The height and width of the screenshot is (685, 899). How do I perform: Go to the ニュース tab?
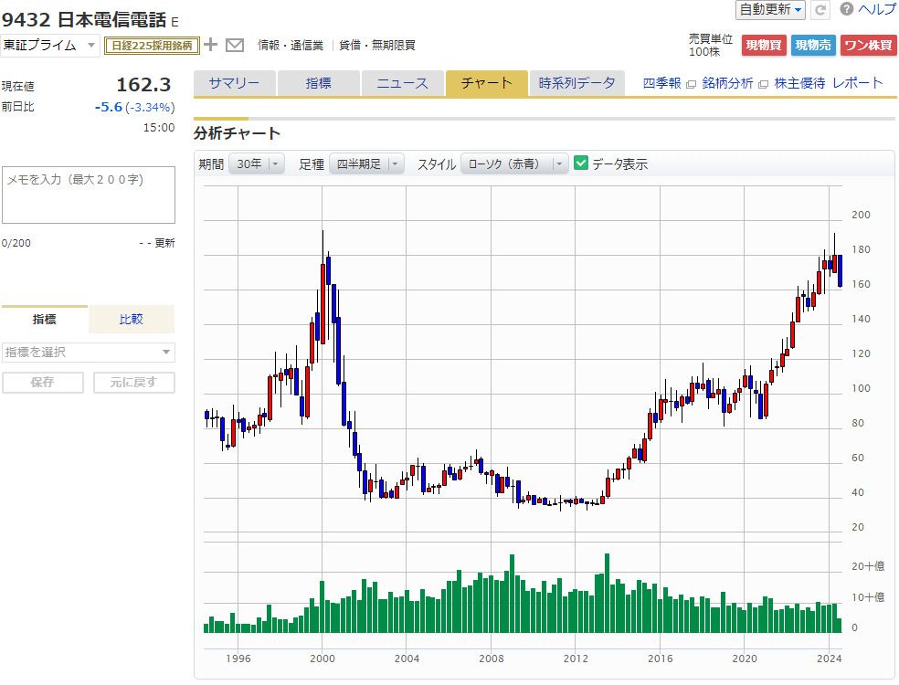pyautogui.click(x=402, y=83)
